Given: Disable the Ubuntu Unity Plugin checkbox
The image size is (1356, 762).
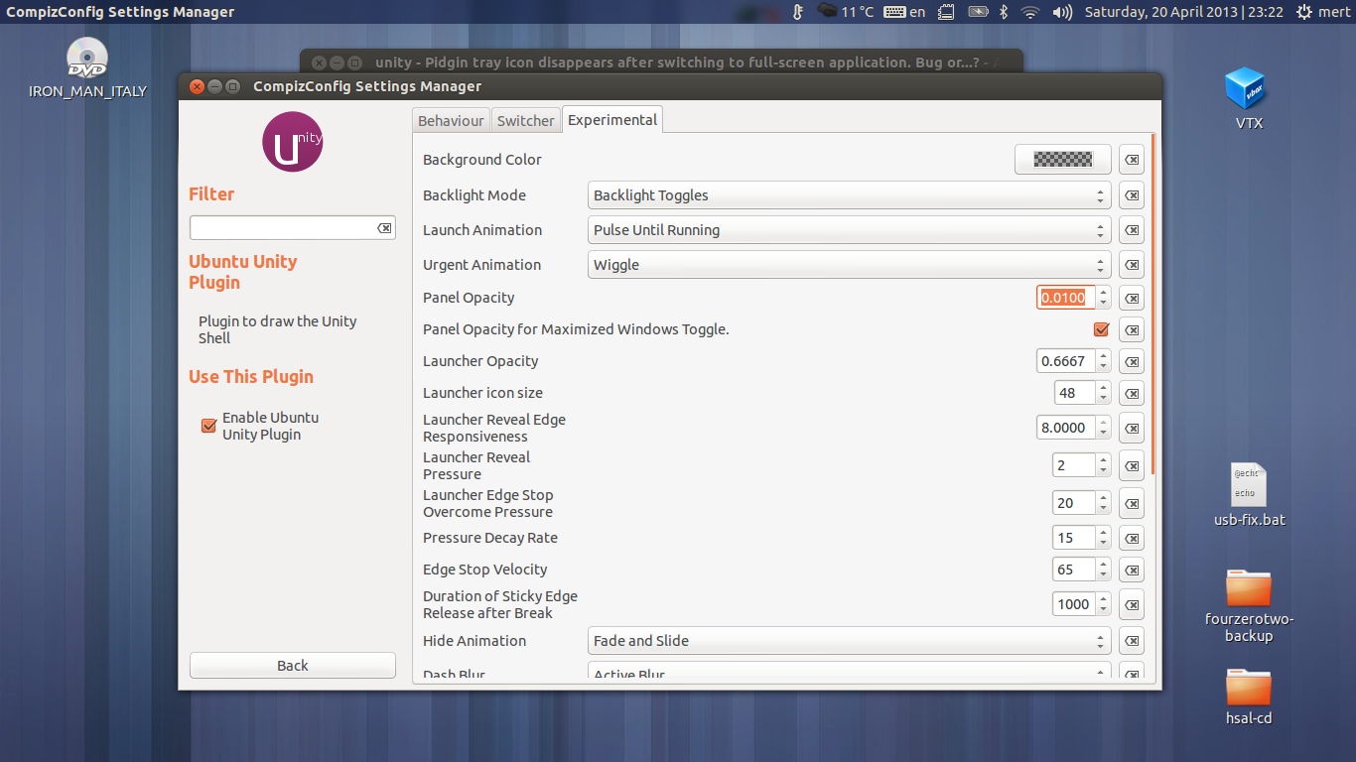Looking at the screenshot, I should pos(208,426).
